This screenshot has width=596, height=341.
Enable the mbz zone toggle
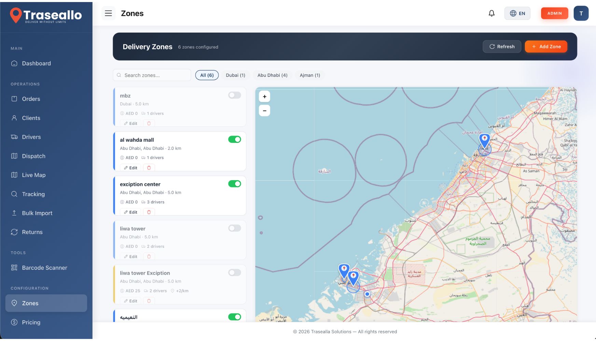(235, 95)
